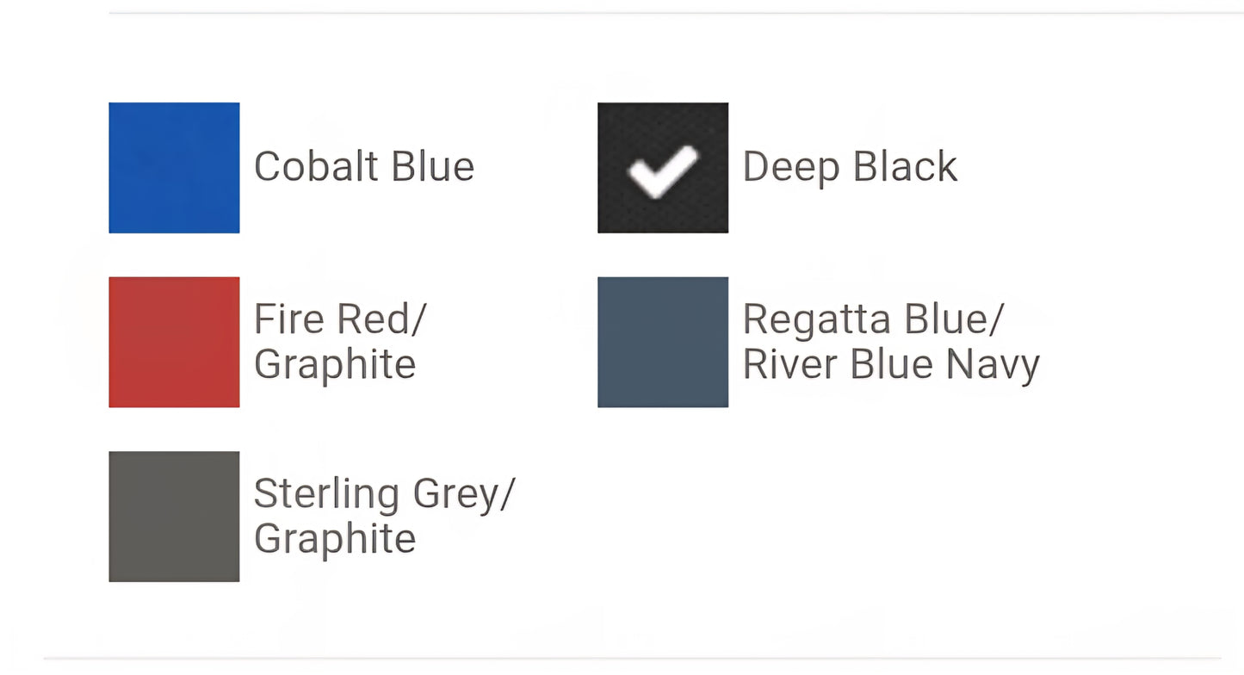Click the "River Blue Navy" text line

[x=891, y=364]
